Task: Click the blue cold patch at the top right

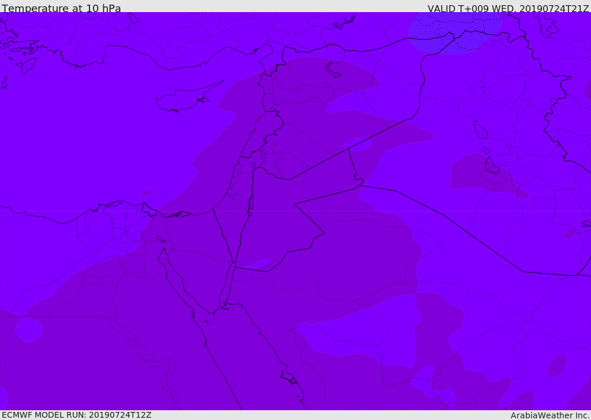Action: click(x=455, y=33)
